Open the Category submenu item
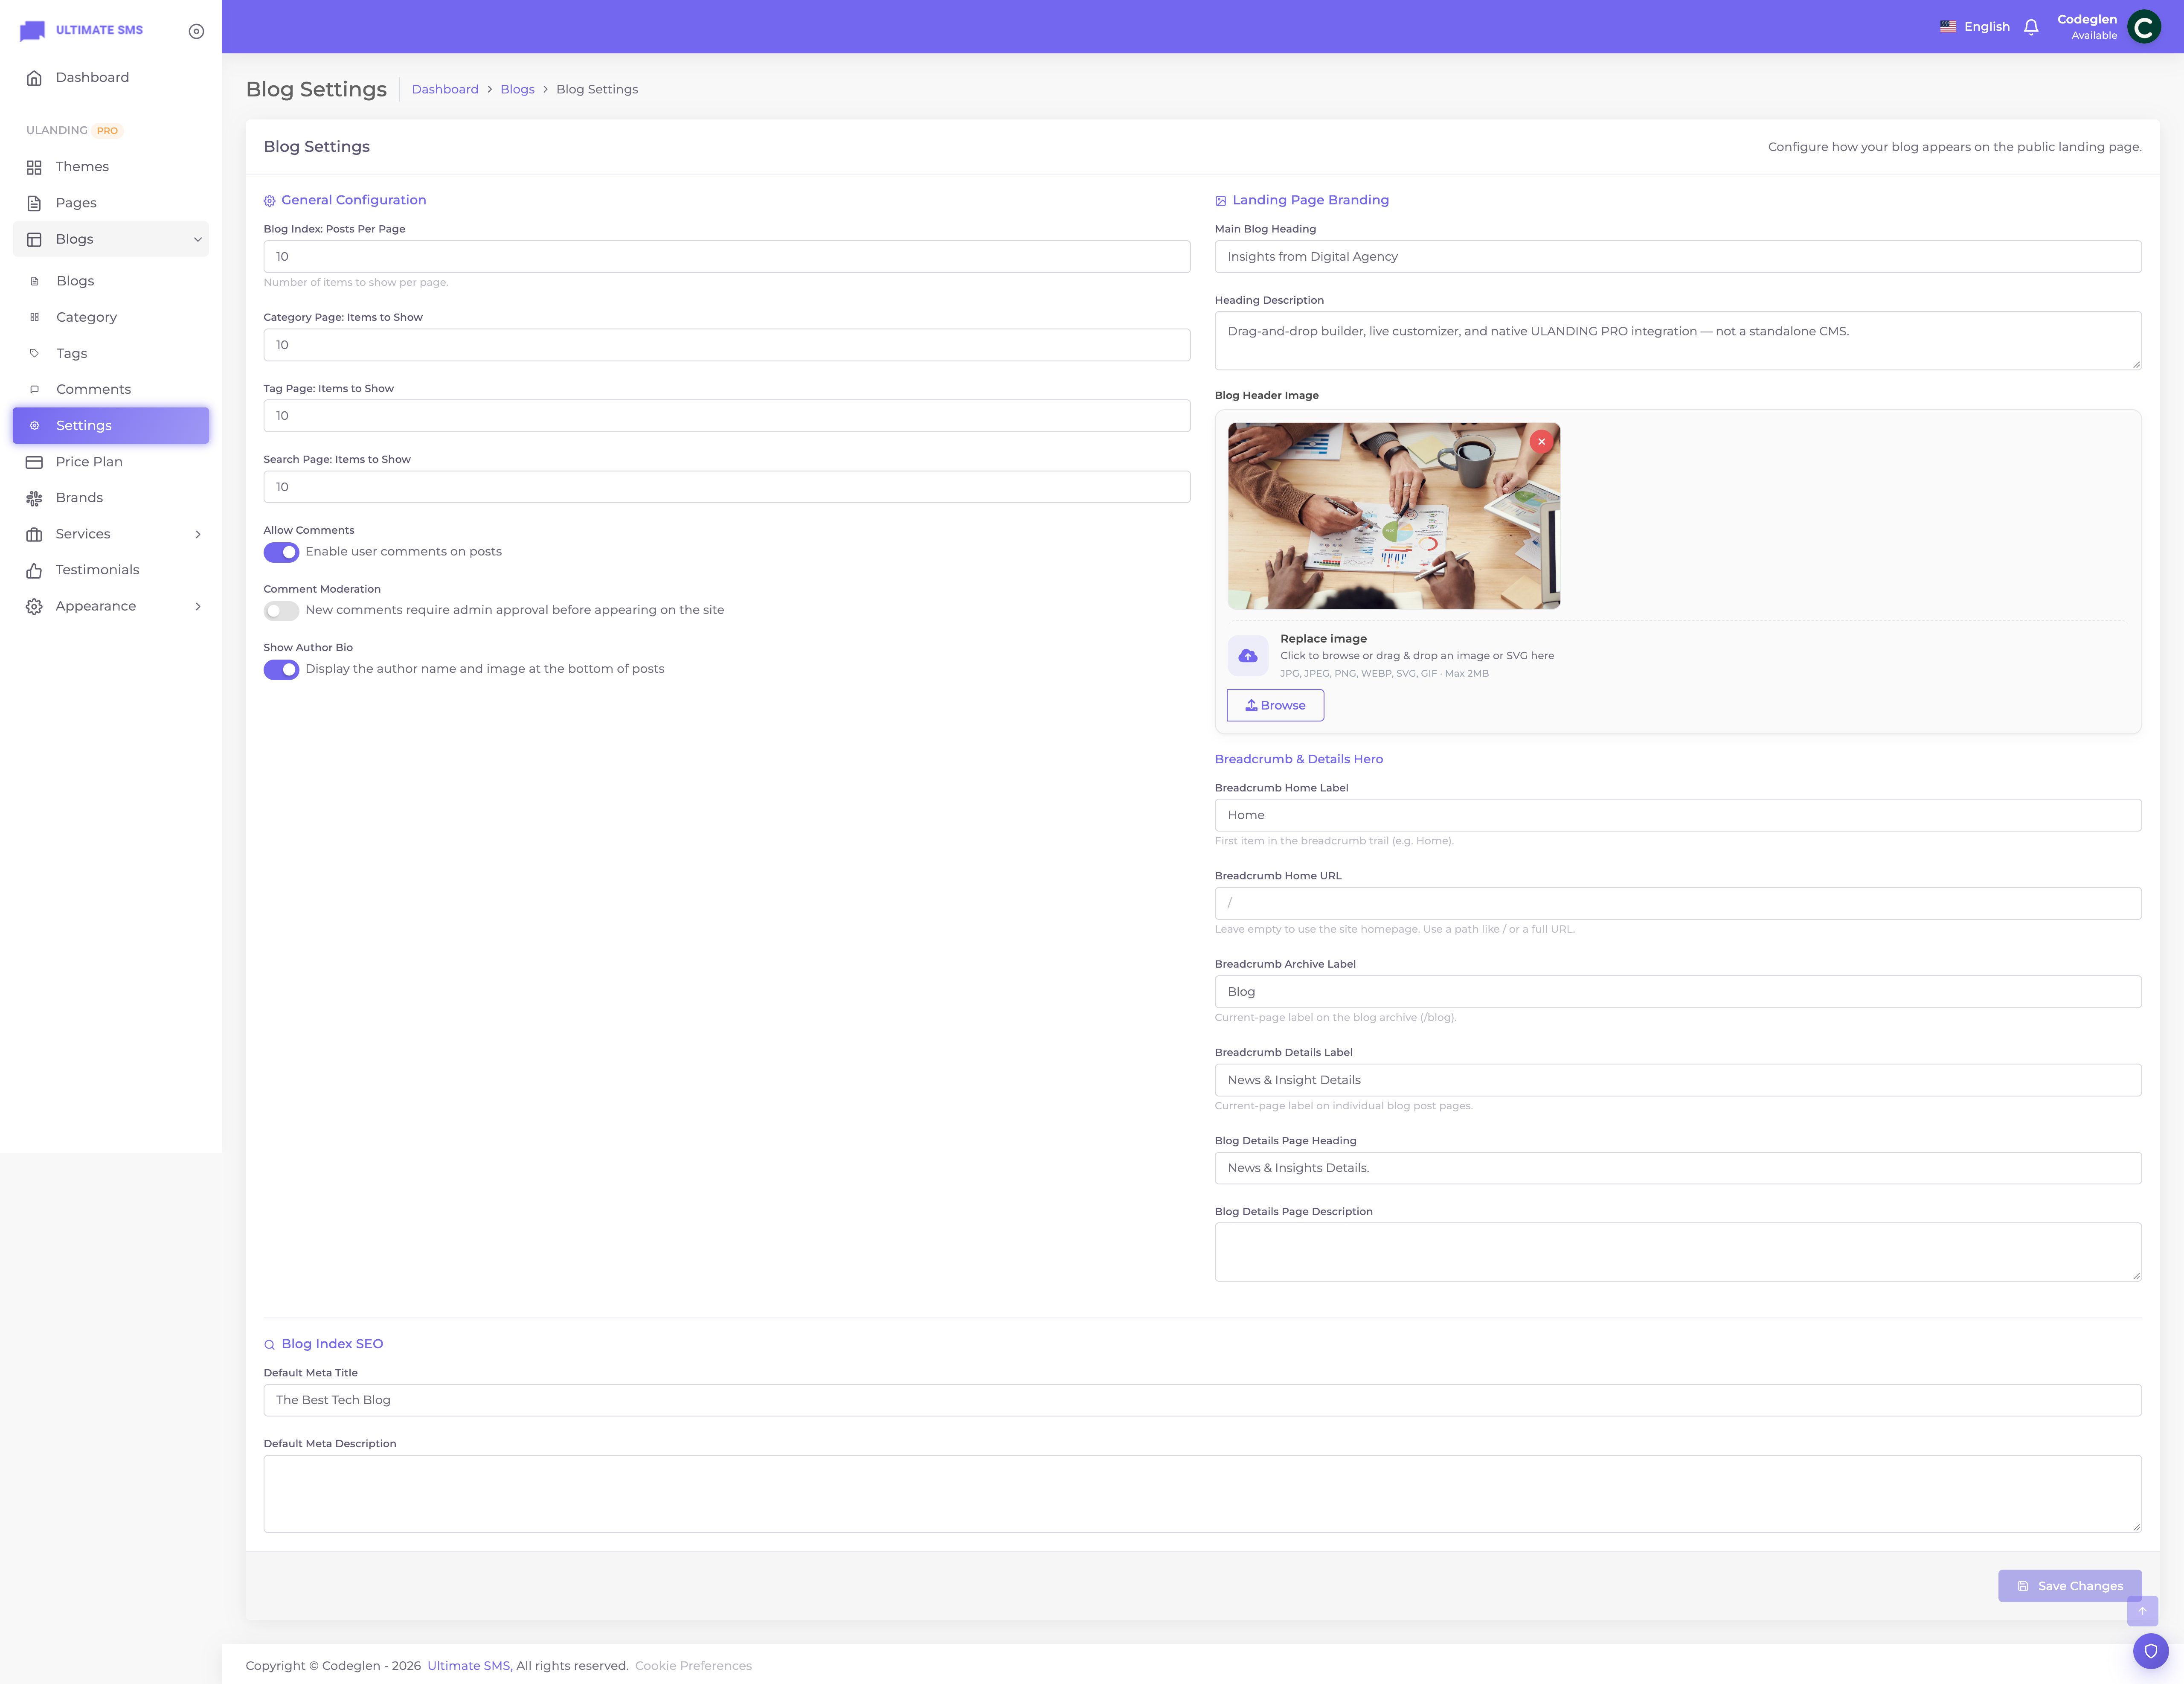The image size is (2184, 1684). (x=111, y=317)
